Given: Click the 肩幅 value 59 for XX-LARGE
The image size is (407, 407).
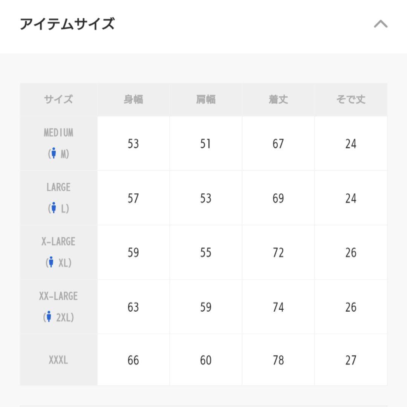Looking at the screenshot, I should click(206, 308).
